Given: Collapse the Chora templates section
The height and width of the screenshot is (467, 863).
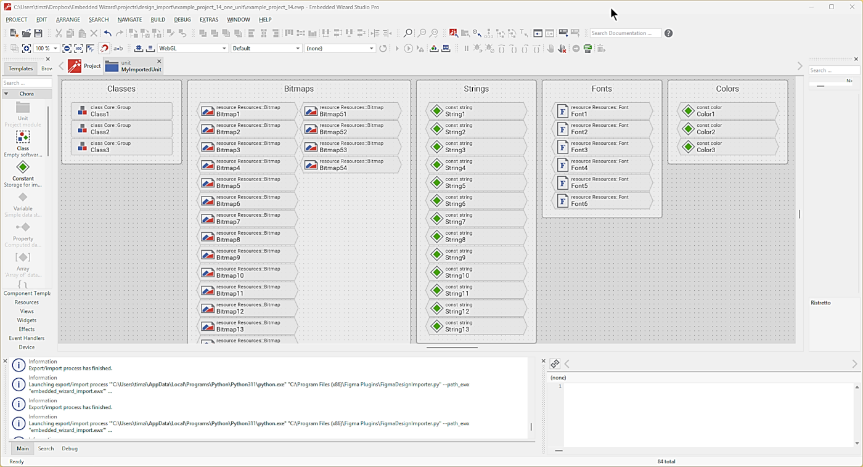Looking at the screenshot, I should (6, 94).
